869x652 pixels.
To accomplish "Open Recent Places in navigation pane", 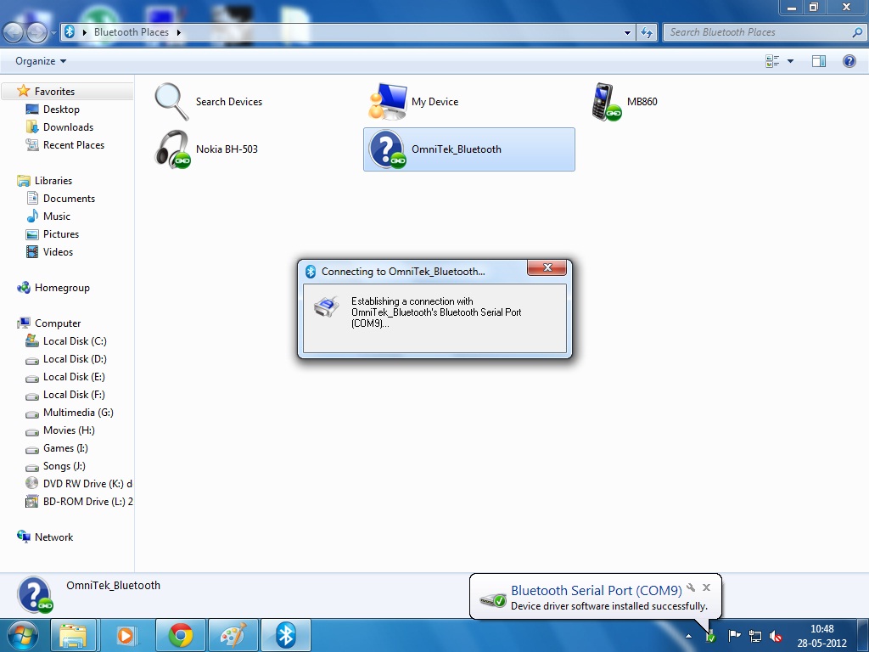I will (x=73, y=144).
